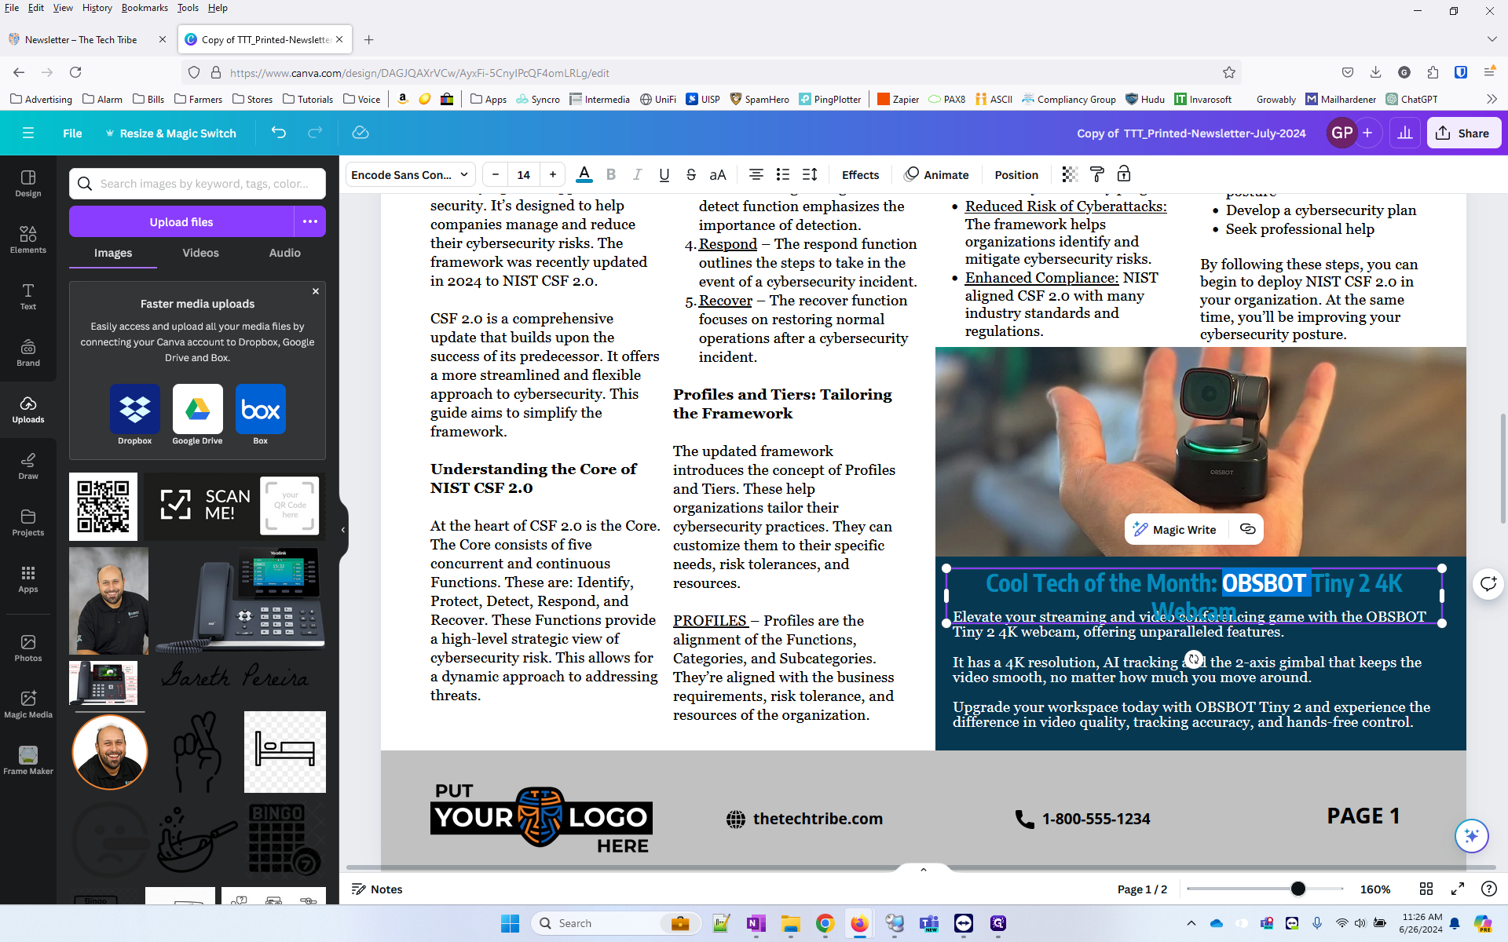The height and width of the screenshot is (942, 1508).
Task: Switch to the Audio tab
Action: [x=284, y=253]
